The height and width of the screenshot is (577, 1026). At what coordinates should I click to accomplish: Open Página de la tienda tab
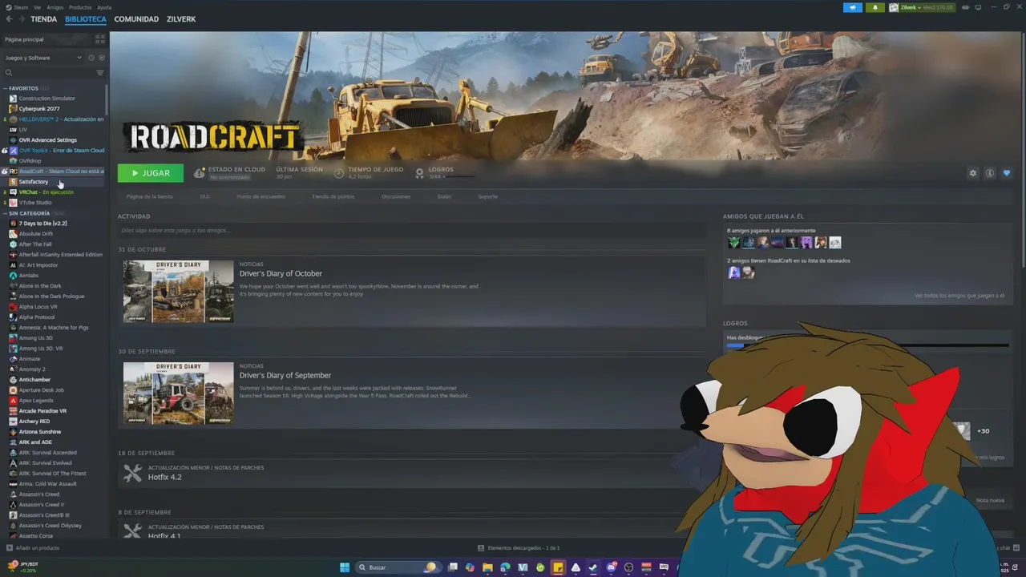click(149, 196)
